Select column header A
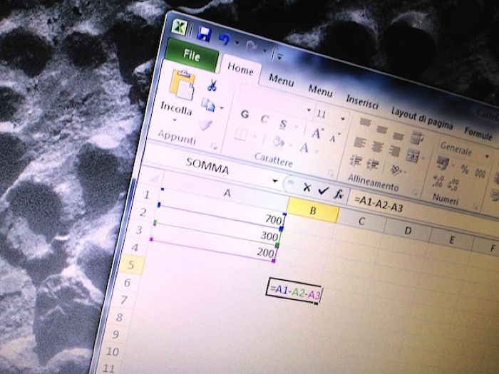499x374 pixels. pos(227,192)
